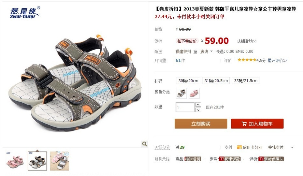
Task: Add item with 加入购物车 button
Action: pyautogui.click(x=257, y=124)
